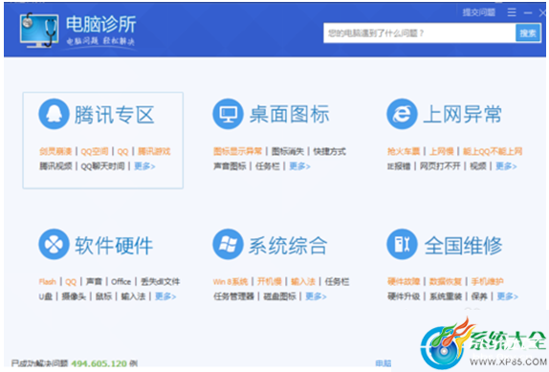This screenshot has width=549, height=372.
Task: Open the 腾讯专区 penguin icon
Action: 54,114
